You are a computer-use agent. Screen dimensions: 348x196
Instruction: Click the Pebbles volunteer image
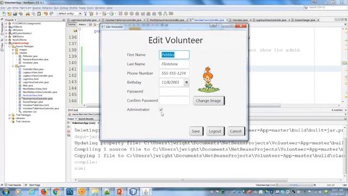coord(209,79)
